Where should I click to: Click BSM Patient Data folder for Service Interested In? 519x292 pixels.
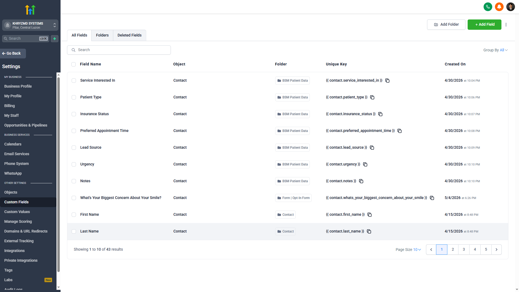[x=292, y=81]
